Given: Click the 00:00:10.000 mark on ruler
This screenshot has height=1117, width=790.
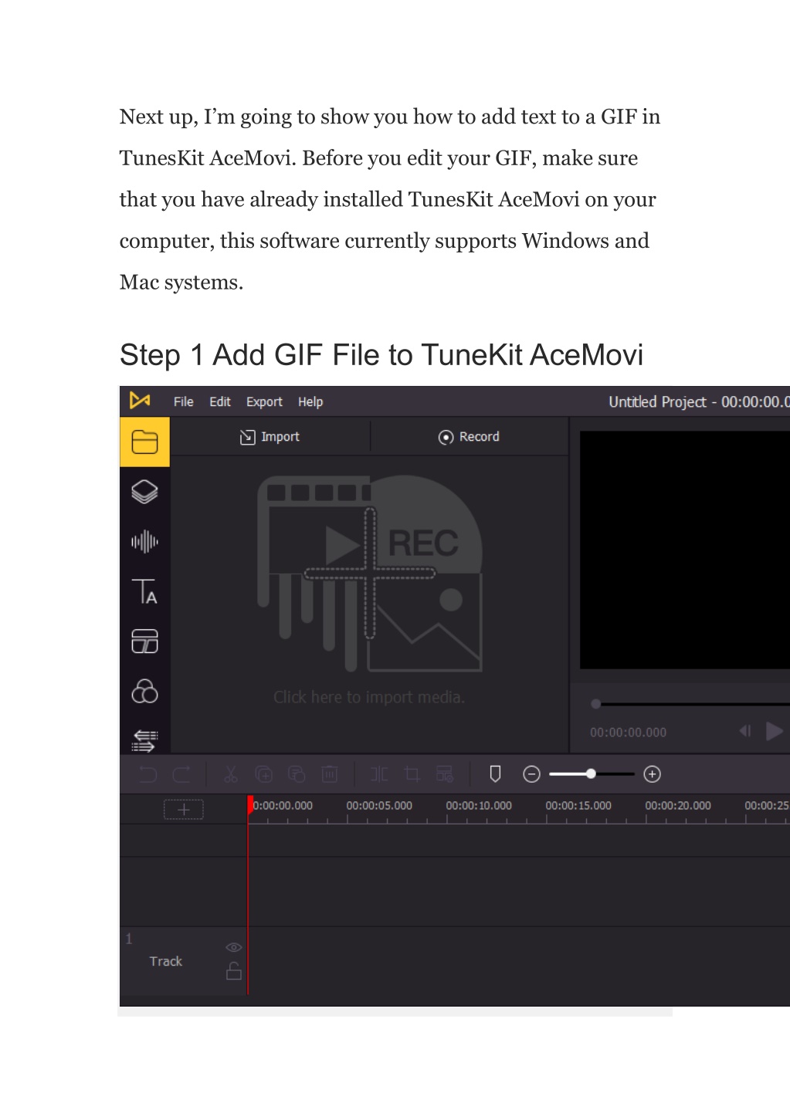Looking at the screenshot, I should point(479,805).
